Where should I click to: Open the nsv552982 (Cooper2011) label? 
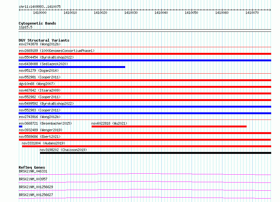click(x=40, y=97)
